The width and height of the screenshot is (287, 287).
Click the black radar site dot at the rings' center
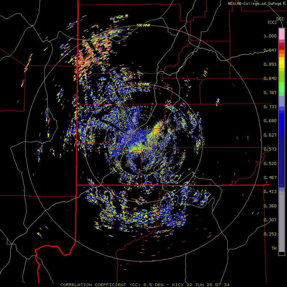pyautogui.click(x=143, y=143)
